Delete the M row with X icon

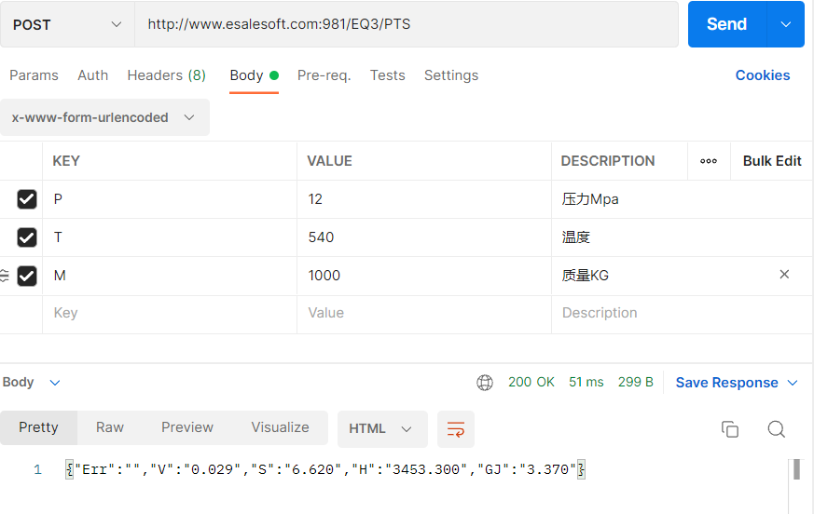coord(784,275)
